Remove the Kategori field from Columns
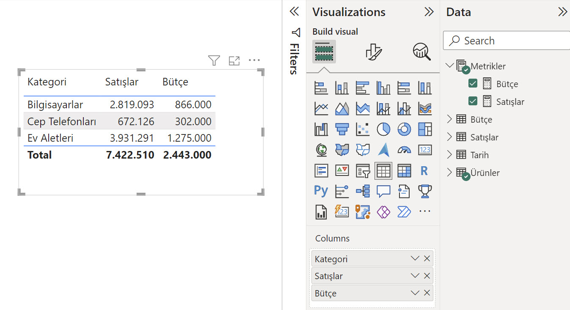Screen dimensions: 570x310 pos(427,259)
